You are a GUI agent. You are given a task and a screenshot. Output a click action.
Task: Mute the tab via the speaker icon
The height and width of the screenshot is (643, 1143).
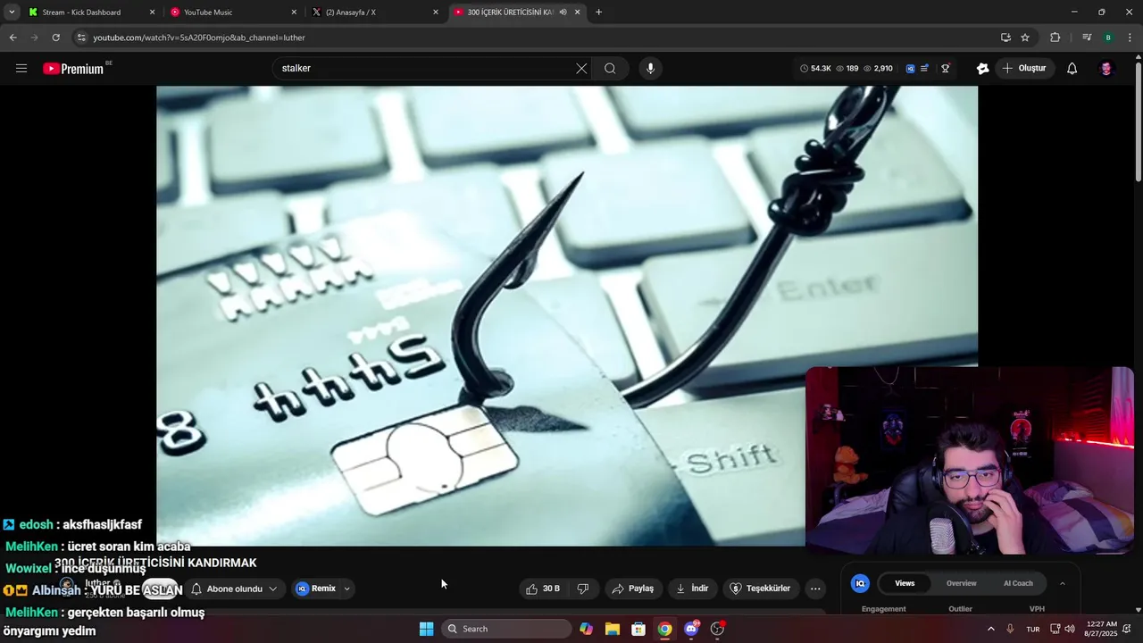563,13
